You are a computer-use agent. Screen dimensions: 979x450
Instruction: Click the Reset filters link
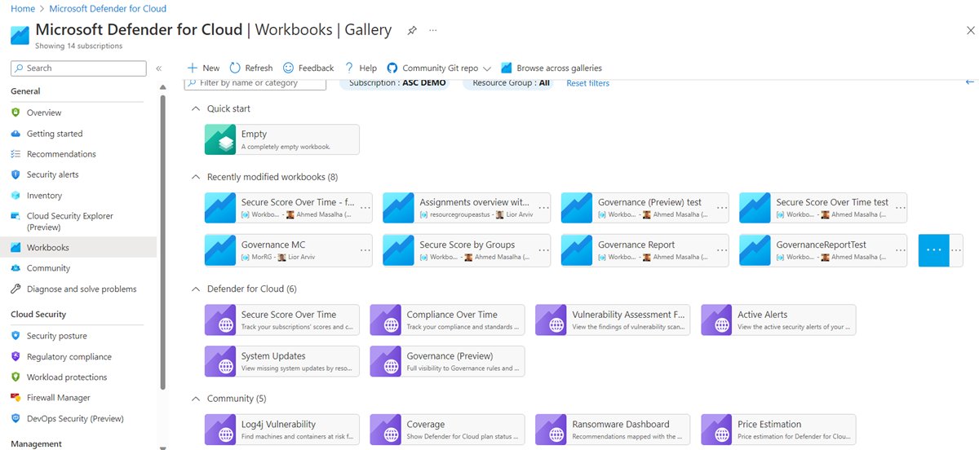point(587,83)
